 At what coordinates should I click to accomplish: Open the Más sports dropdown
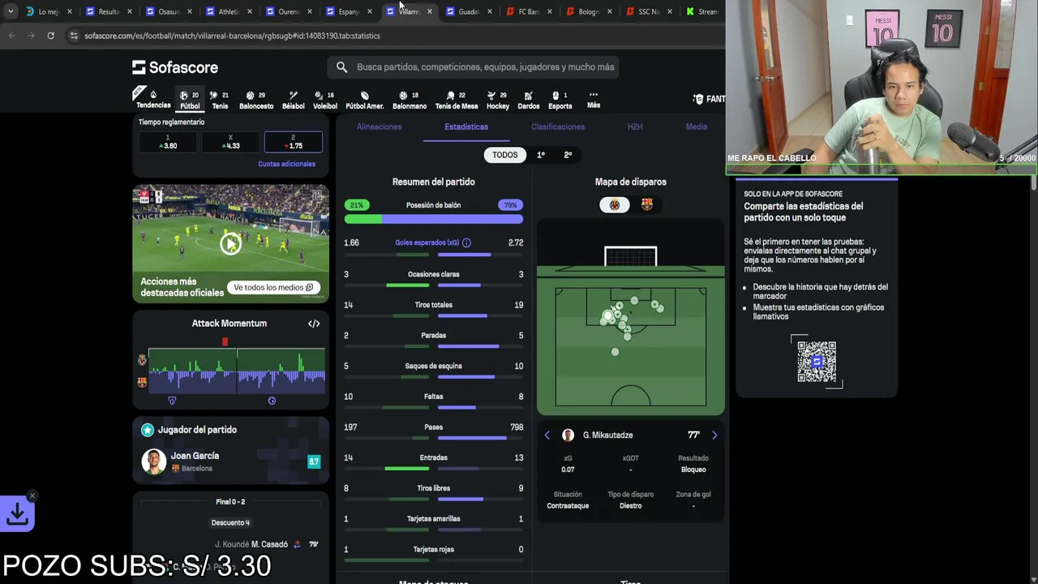(594, 100)
